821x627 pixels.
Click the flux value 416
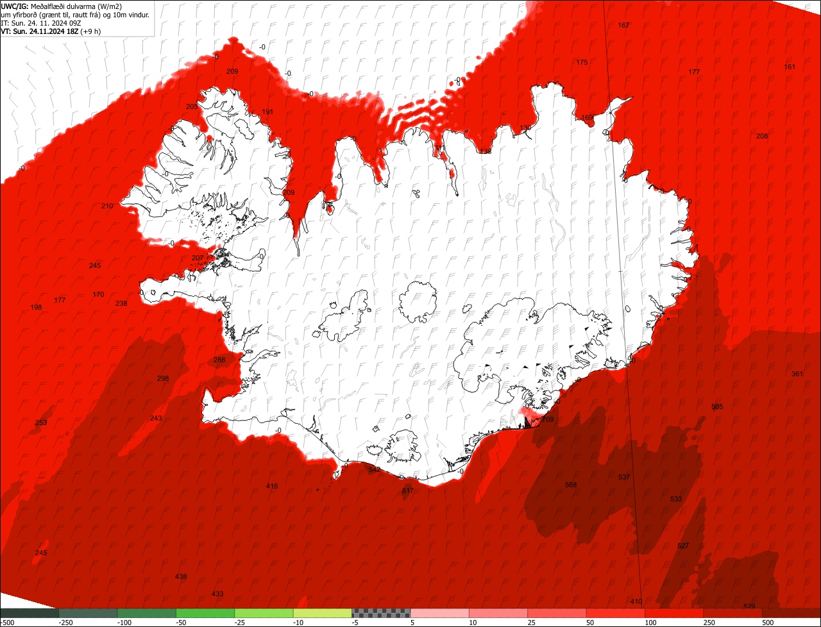272,486
